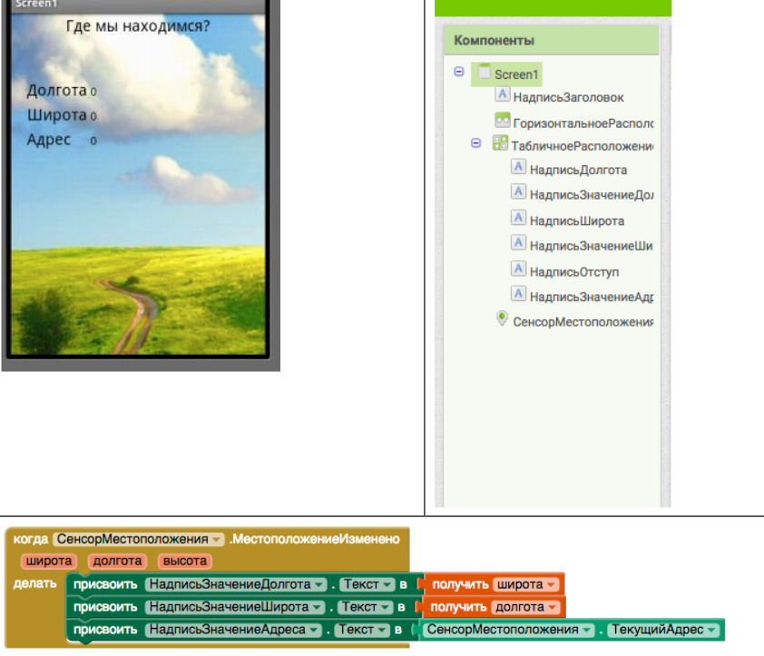Viewport: 764px width, 656px height.
Task: Open the НадписьЗначениеДолгота component dropdown
Action: [235, 584]
